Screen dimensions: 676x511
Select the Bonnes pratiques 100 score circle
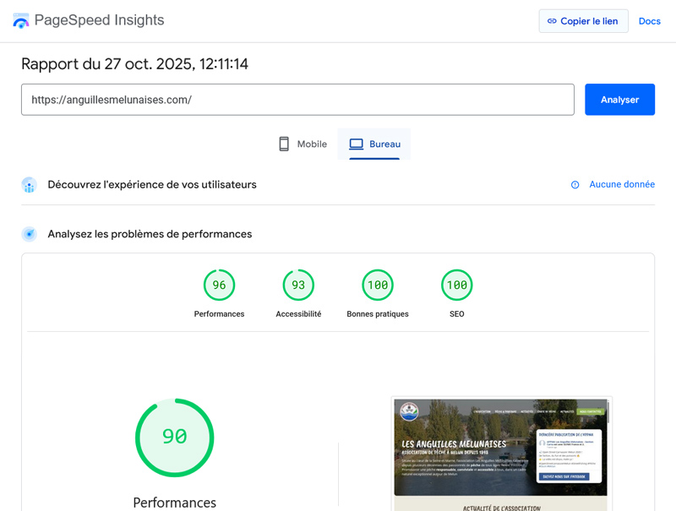(x=378, y=285)
